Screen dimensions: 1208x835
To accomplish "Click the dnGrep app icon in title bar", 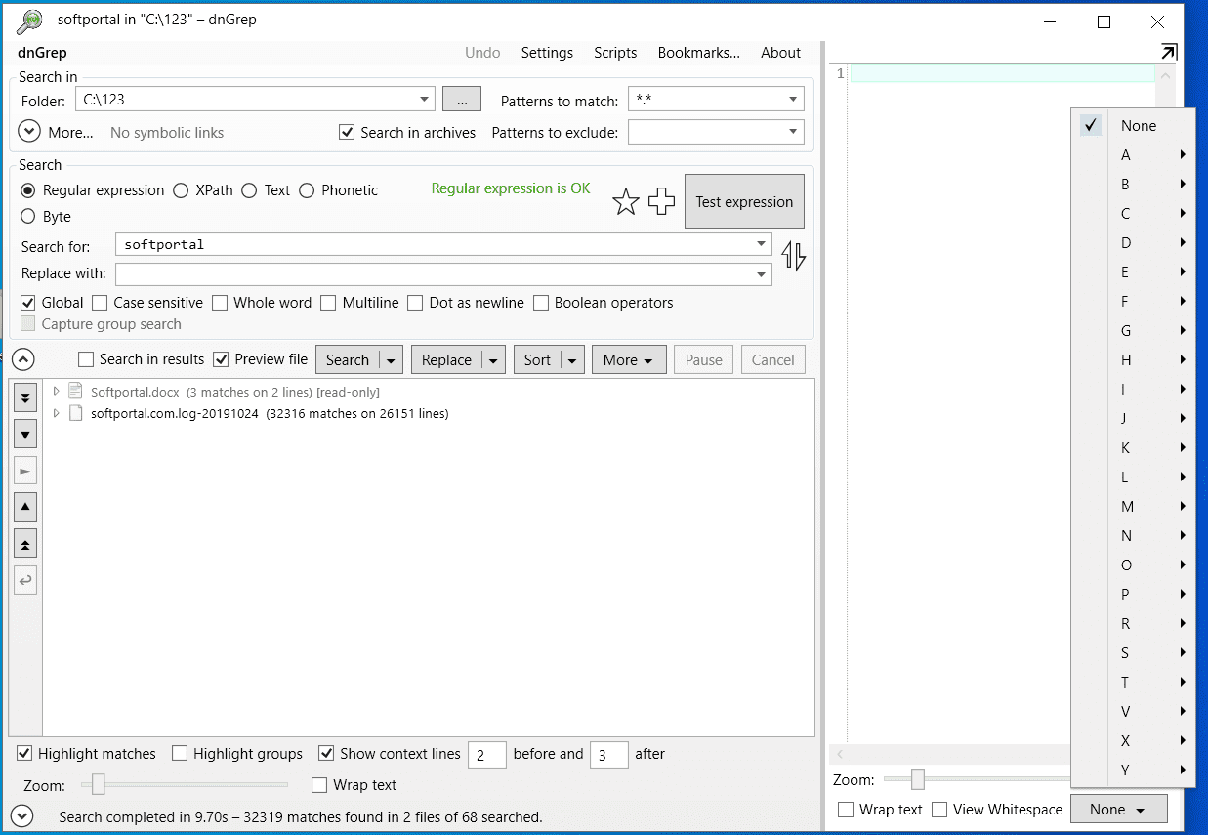I will click(30, 20).
